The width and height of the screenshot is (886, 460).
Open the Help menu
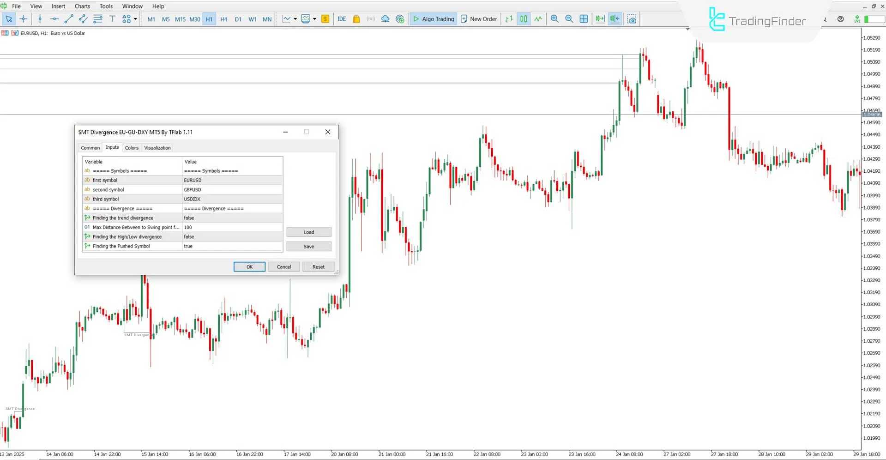[158, 6]
